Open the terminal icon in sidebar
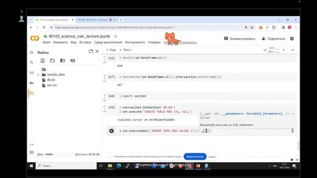 click(32, 152)
